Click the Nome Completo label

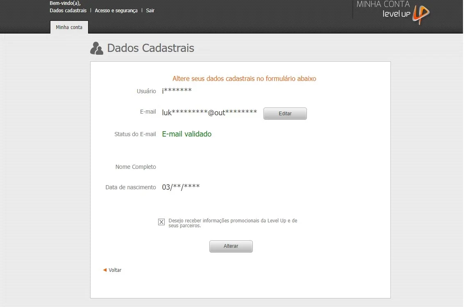click(x=136, y=167)
